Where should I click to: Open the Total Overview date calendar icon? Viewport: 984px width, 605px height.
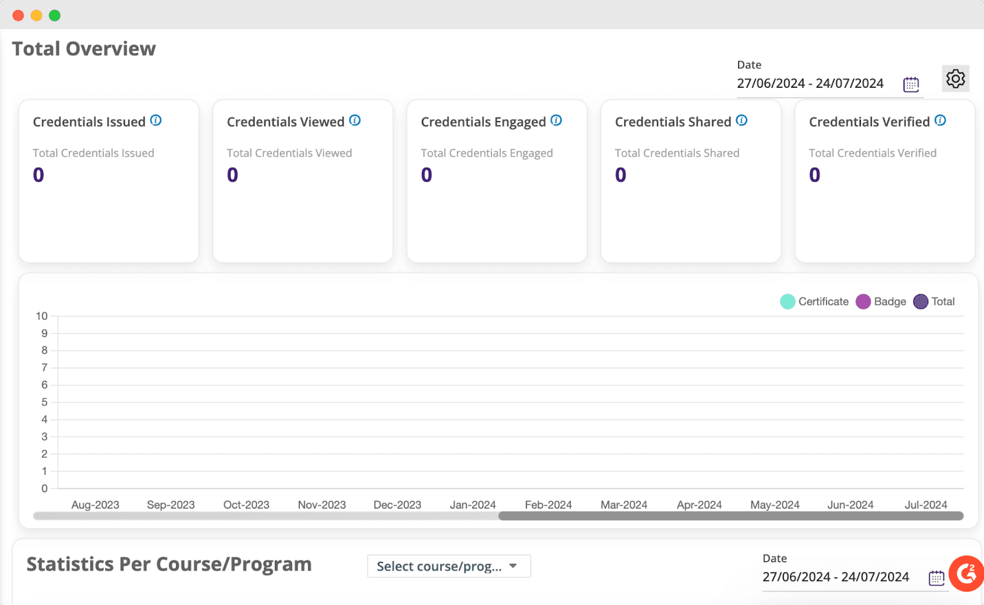[x=911, y=84]
